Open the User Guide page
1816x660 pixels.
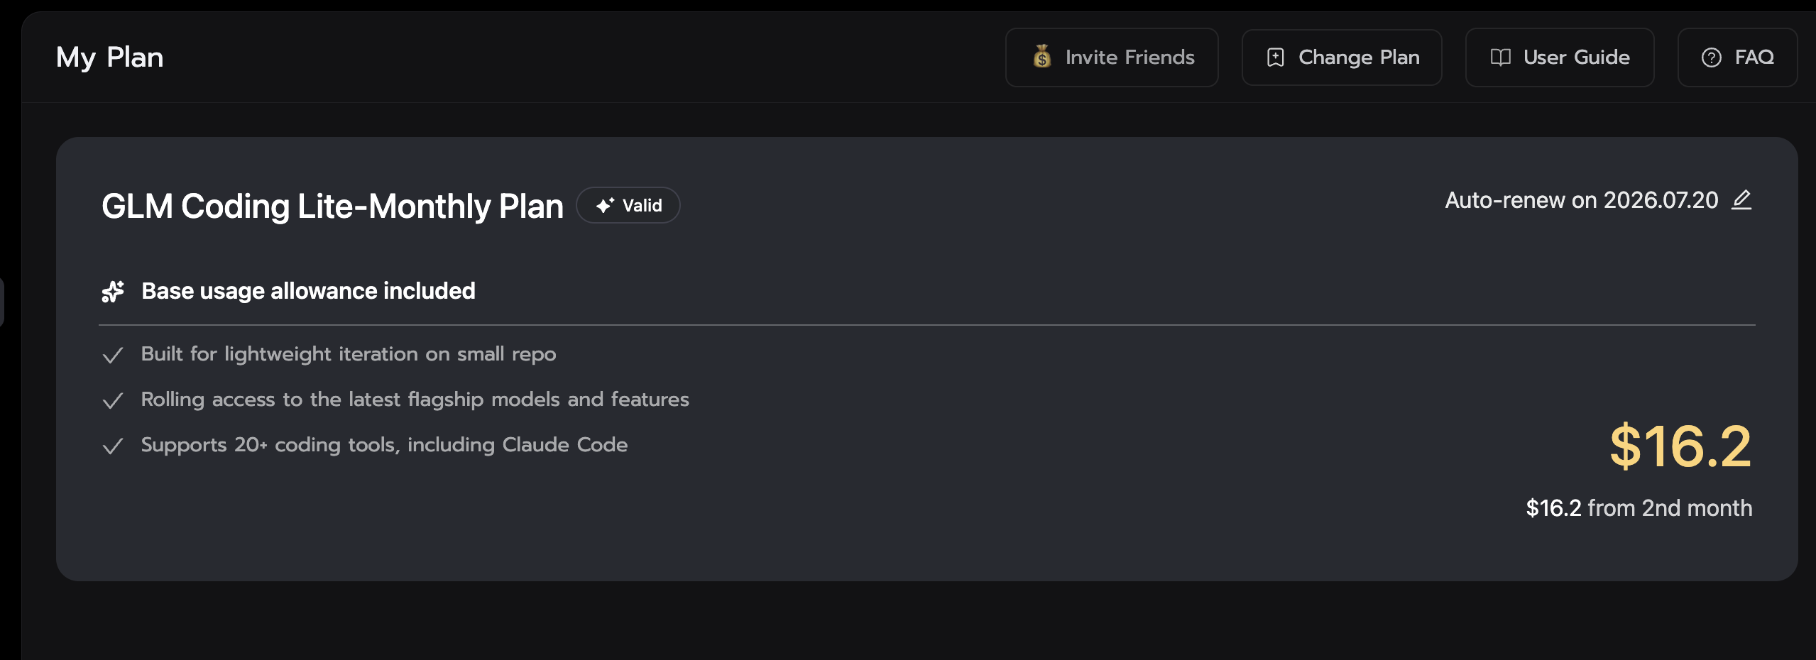tap(1560, 57)
